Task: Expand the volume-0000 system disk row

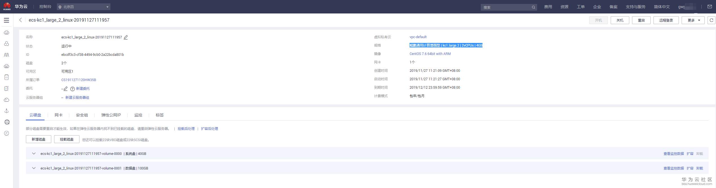Action: click(x=34, y=153)
